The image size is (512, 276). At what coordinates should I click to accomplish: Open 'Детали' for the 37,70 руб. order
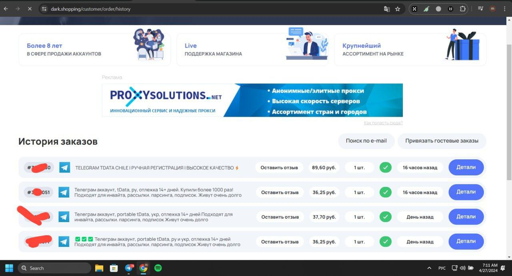[466, 217]
